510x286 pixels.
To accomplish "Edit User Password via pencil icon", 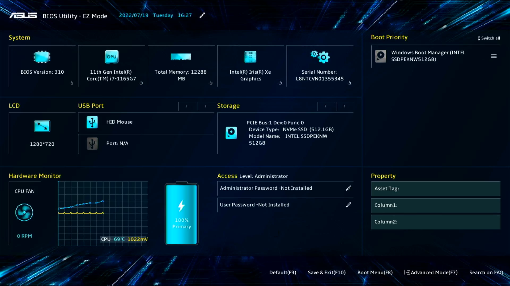I will point(348,205).
